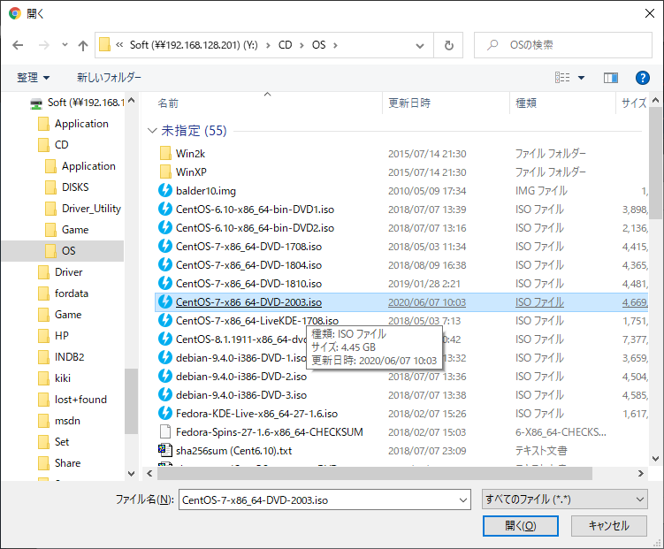Click the CentOS-7 DVD-1810 iso icon
The height and width of the screenshot is (549, 664).
coord(165,284)
